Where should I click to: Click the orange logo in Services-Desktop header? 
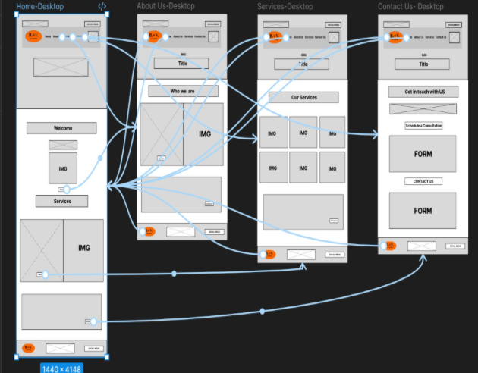275,37
